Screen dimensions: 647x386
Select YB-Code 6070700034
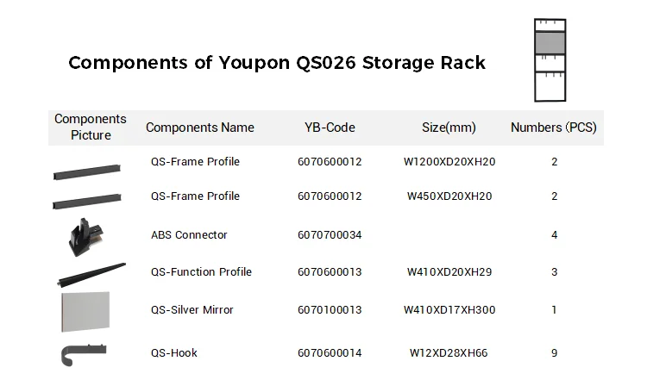330,235
